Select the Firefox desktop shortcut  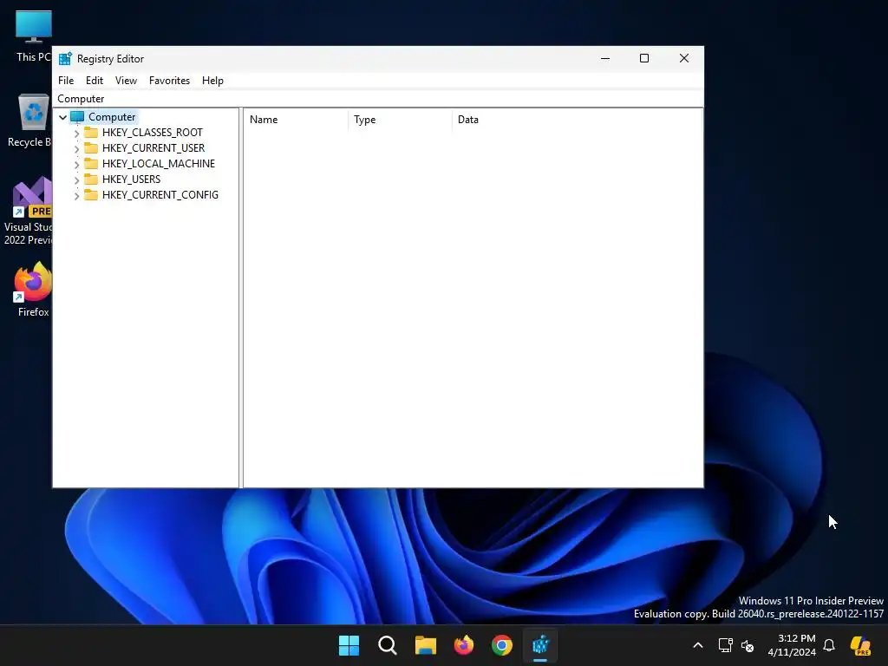coord(33,289)
